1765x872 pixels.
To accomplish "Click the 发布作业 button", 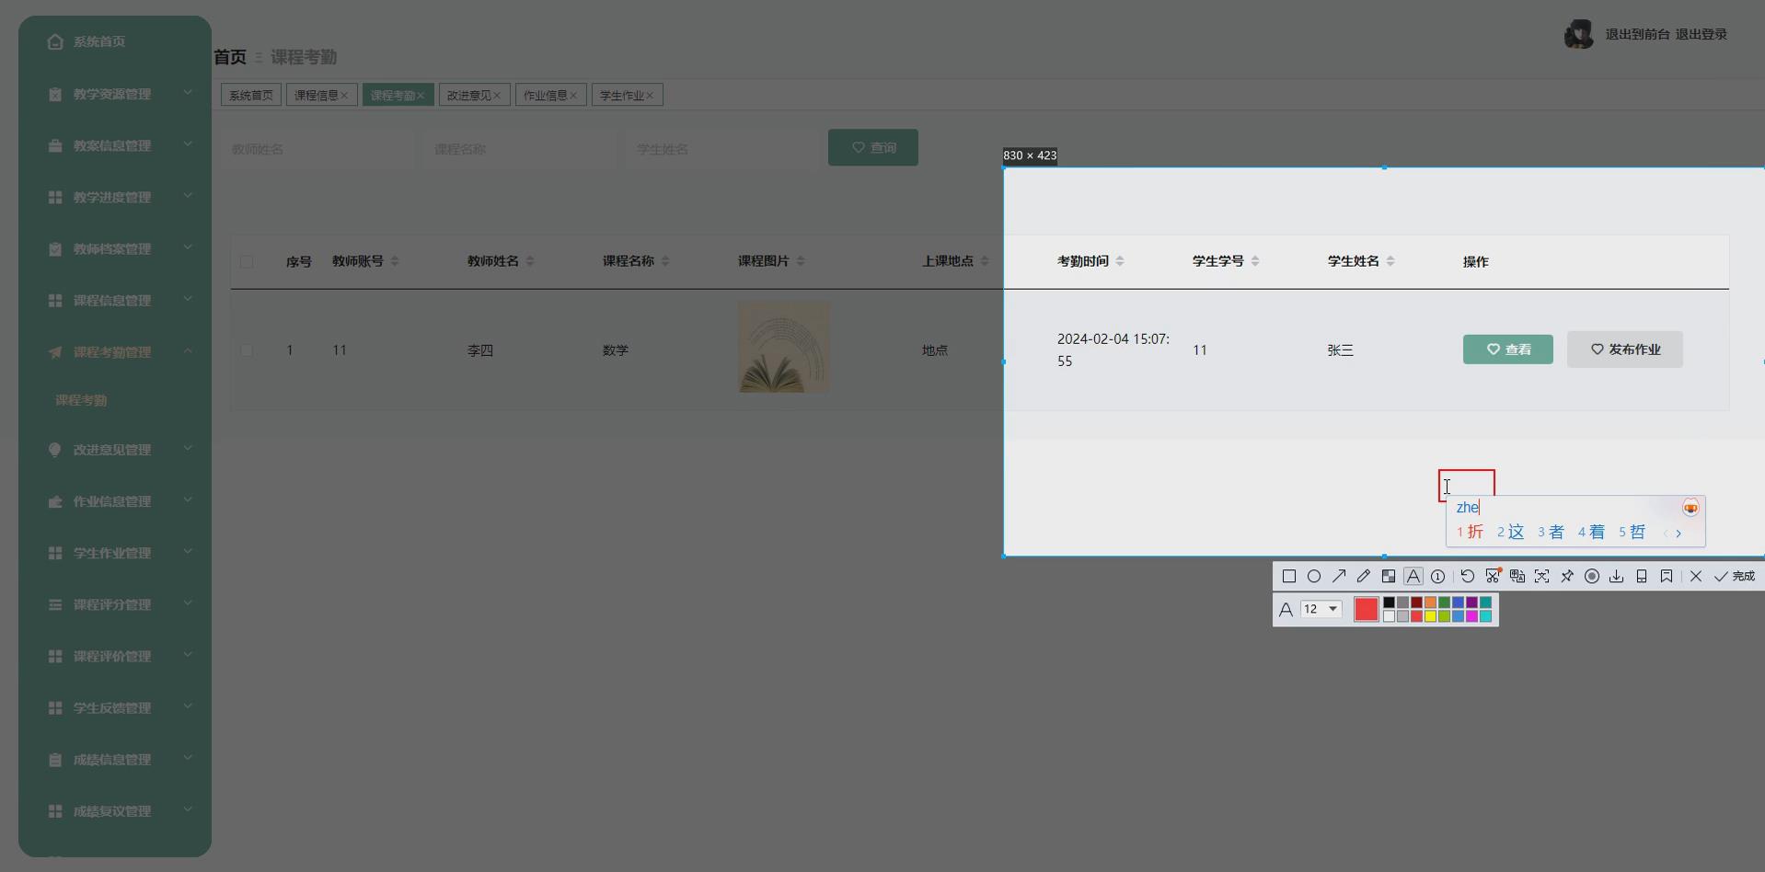I will click(x=1624, y=350).
